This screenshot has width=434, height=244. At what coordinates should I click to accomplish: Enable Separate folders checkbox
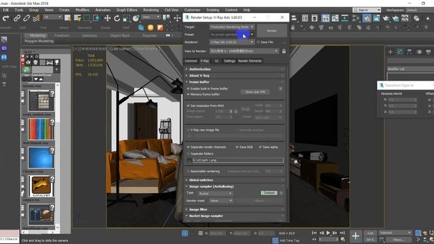click(x=189, y=154)
